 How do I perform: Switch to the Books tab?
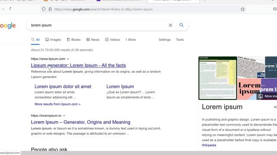click(74, 40)
